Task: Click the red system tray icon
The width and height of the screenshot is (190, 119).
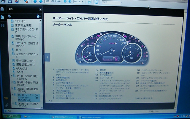Action: point(178,116)
